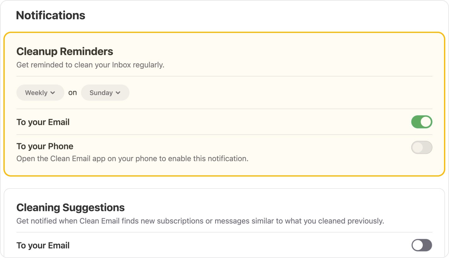Open the Weekly frequency dropdown

point(40,92)
